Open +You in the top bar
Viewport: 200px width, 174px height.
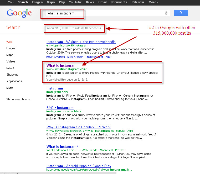point(10,2)
